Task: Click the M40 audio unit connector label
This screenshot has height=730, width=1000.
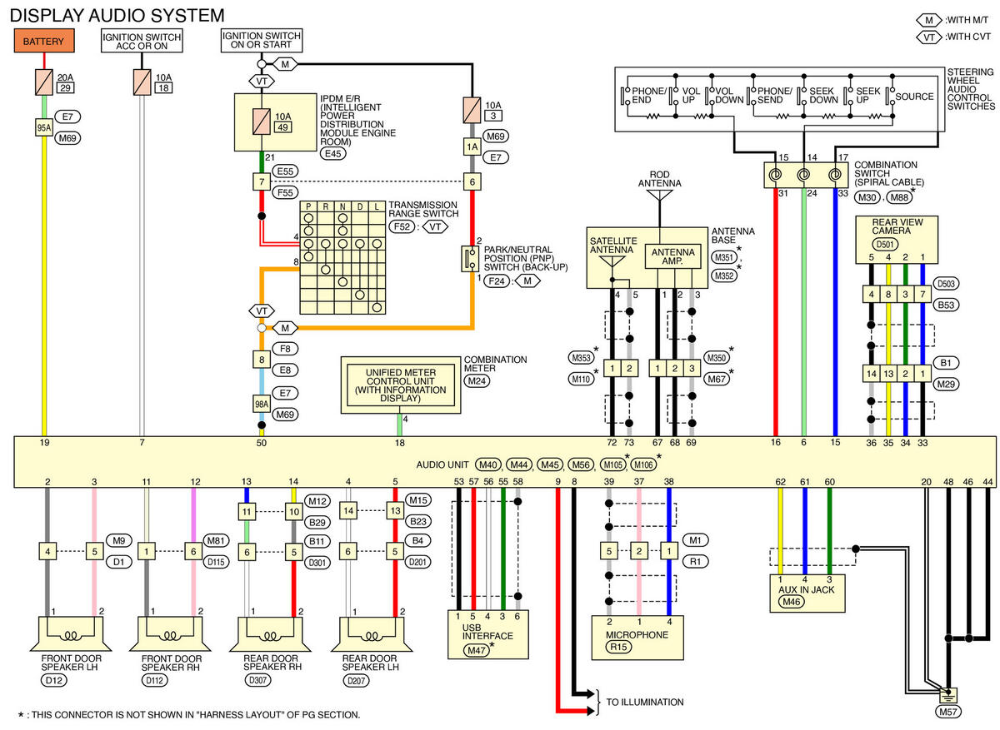Action: click(x=488, y=464)
